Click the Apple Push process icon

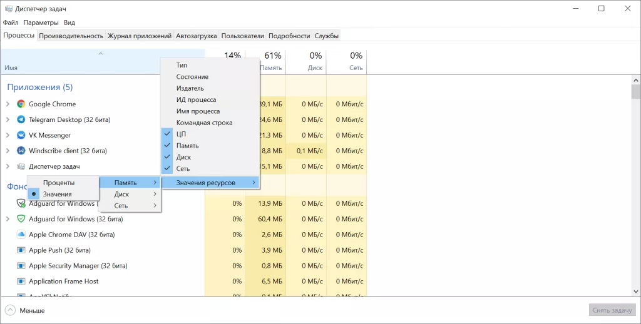(21, 250)
